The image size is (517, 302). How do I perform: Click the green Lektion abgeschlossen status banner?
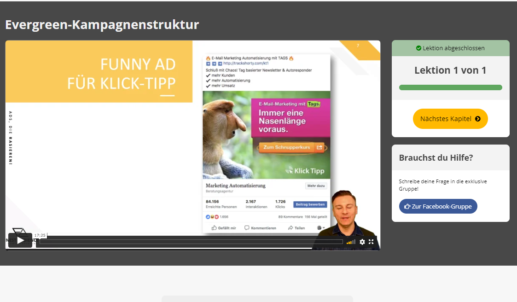click(x=450, y=48)
